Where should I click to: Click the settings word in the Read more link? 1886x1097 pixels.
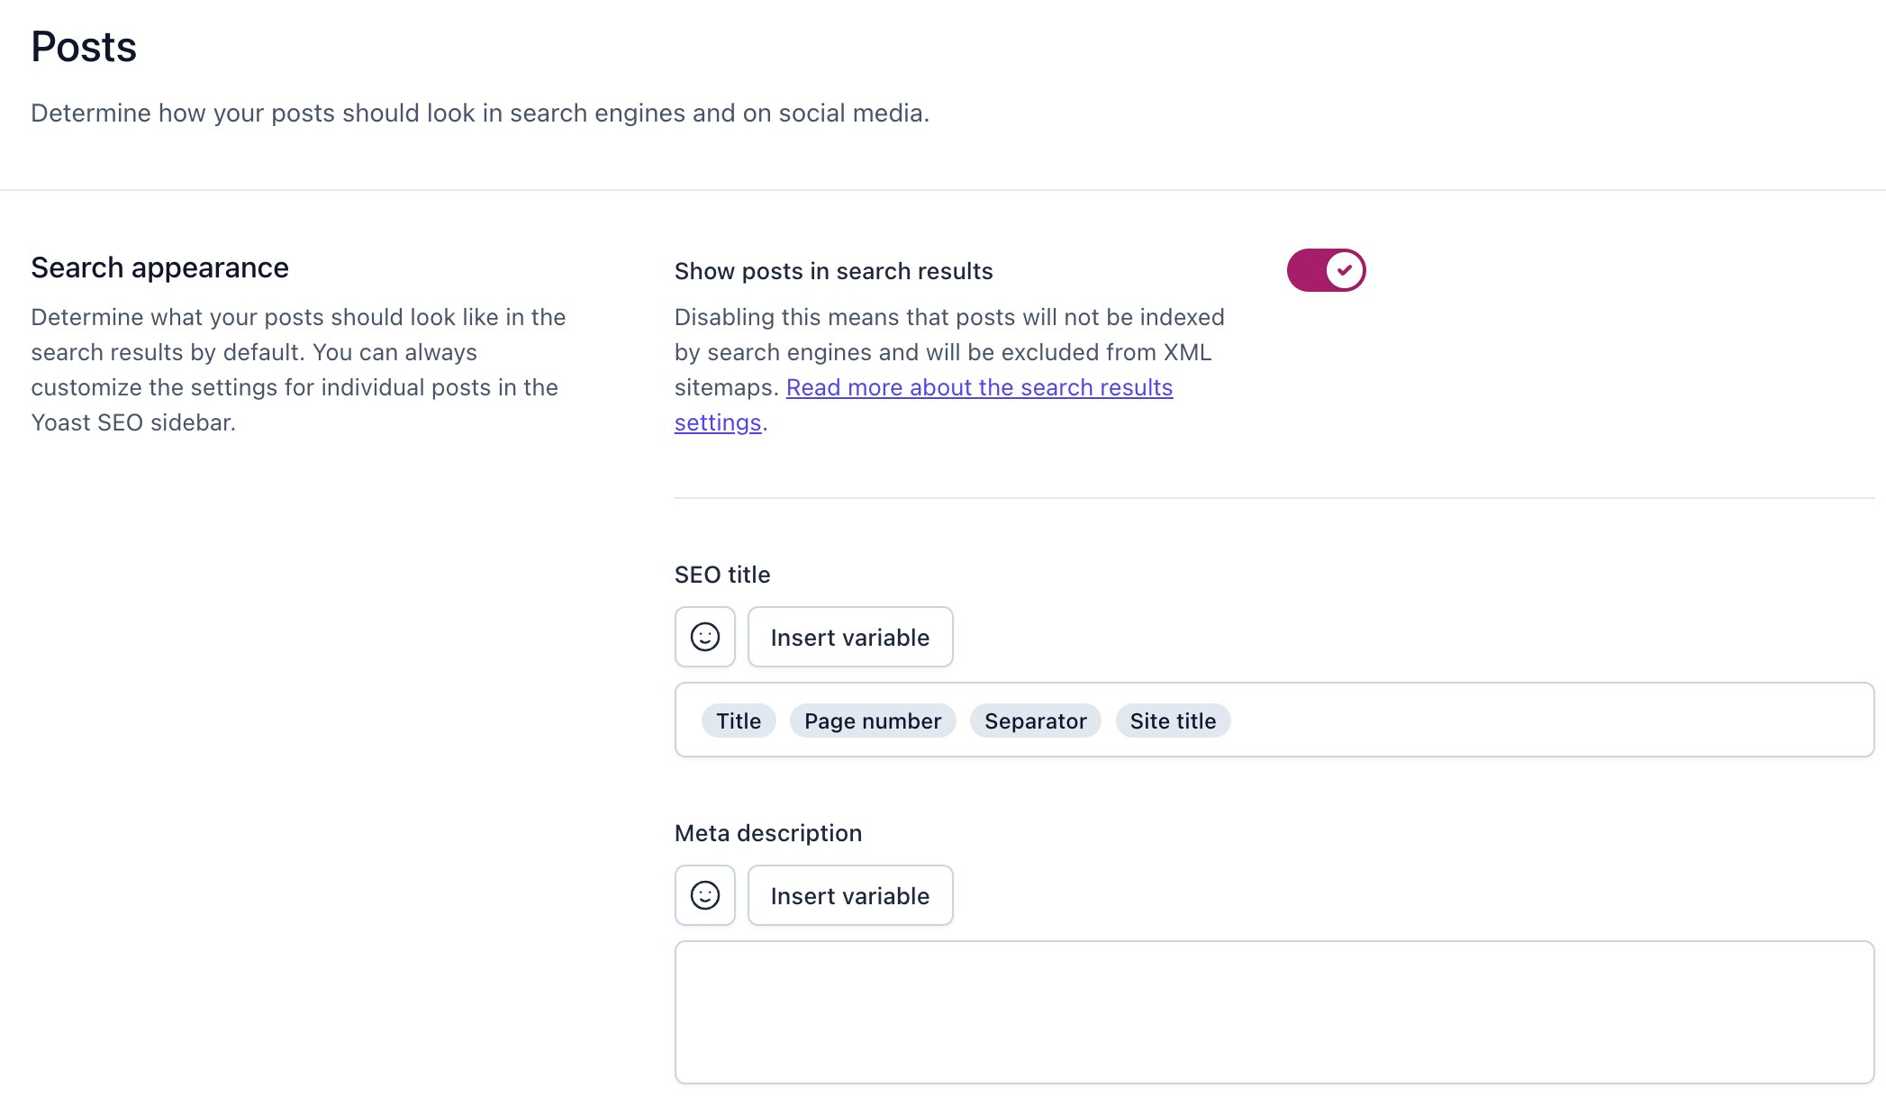(716, 422)
